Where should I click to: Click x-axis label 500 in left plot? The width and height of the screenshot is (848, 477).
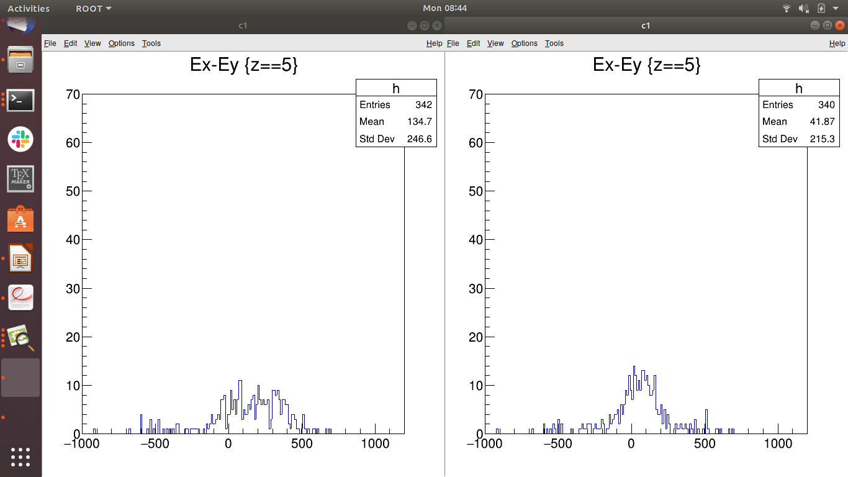tap(302, 444)
